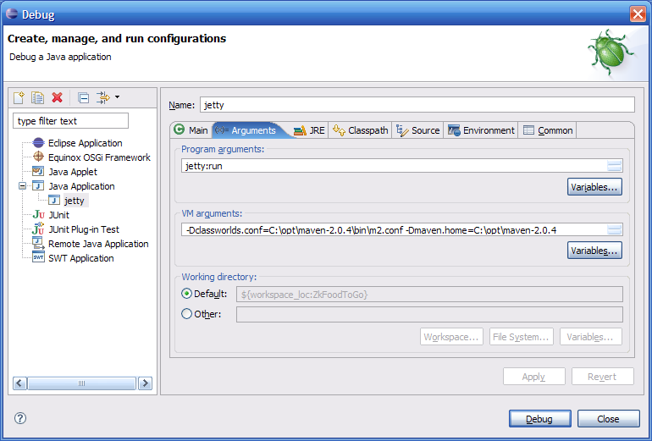
Task: Open the help question mark icon
Action: coord(20,418)
